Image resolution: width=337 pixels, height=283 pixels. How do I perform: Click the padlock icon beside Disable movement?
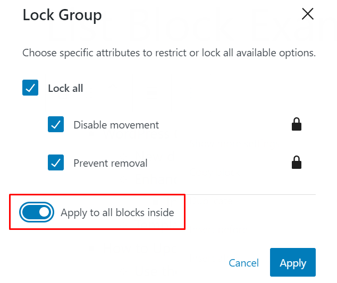[297, 125]
